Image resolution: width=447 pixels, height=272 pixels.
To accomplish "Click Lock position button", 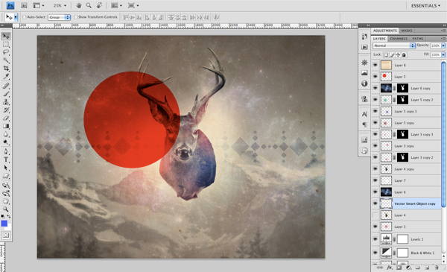I will (x=398, y=54).
